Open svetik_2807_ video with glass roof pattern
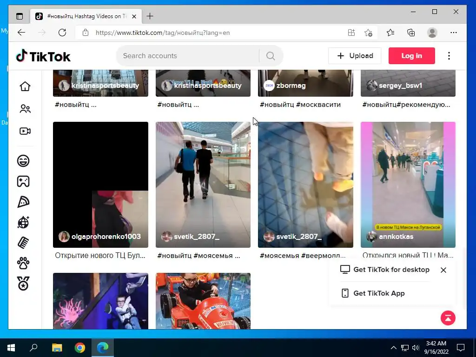476x357 pixels. [305, 185]
